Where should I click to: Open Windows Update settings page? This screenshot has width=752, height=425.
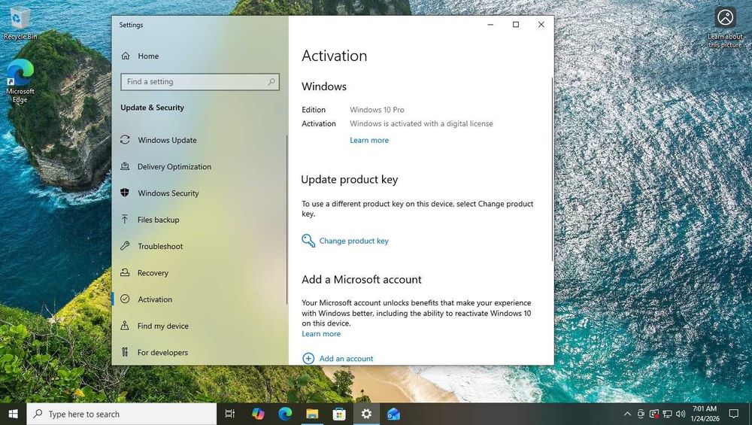click(167, 140)
